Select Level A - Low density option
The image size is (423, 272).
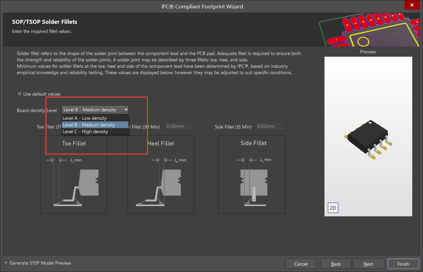click(95, 118)
